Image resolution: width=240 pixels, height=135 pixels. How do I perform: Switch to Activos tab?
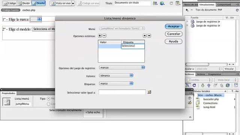pos(201,74)
